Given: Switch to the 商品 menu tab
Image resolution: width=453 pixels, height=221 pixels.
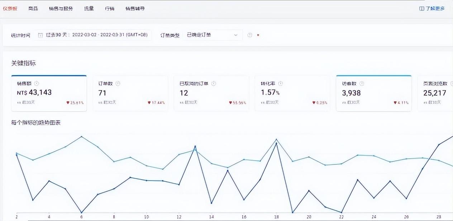Looking at the screenshot, I should pyautogui.click(x=33, y=8).
